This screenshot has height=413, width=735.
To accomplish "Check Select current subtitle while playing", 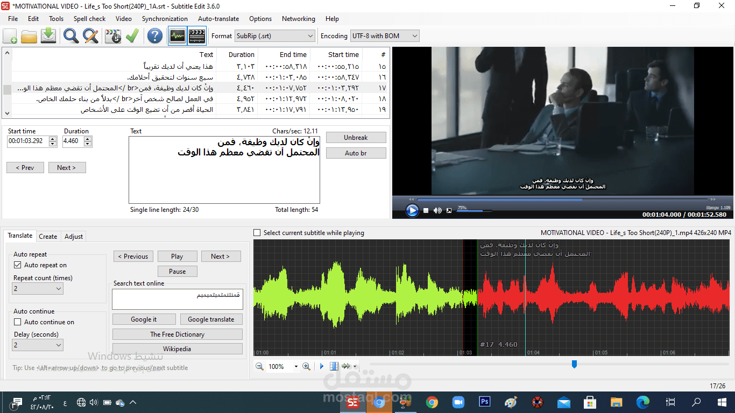I will (257, 233).
